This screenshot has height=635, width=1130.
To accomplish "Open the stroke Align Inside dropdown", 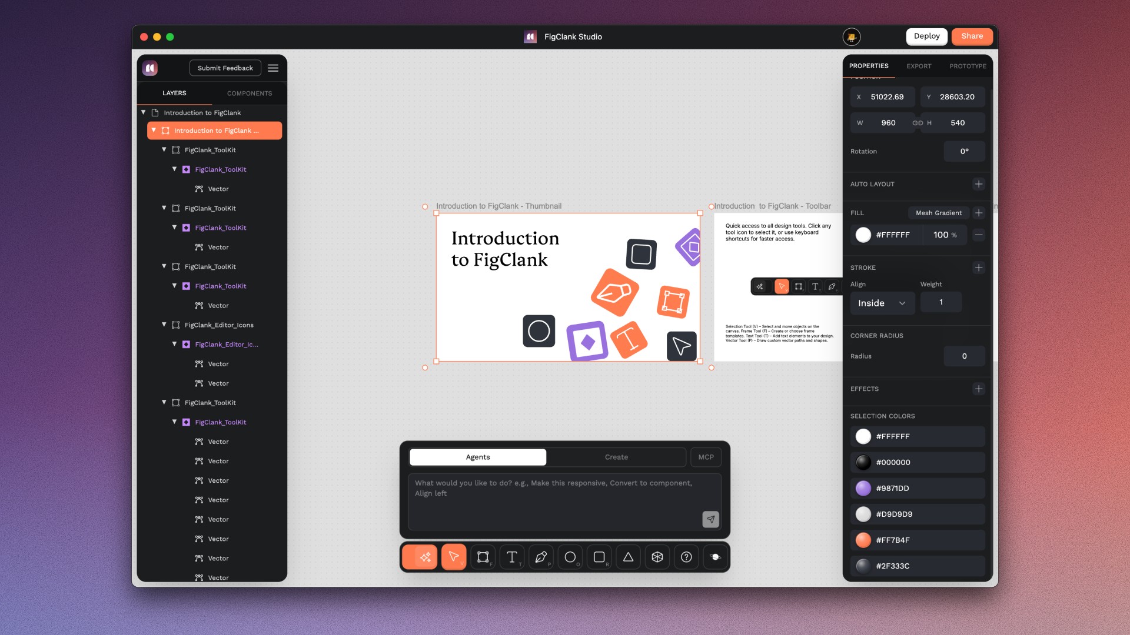I will coord(881,303).
